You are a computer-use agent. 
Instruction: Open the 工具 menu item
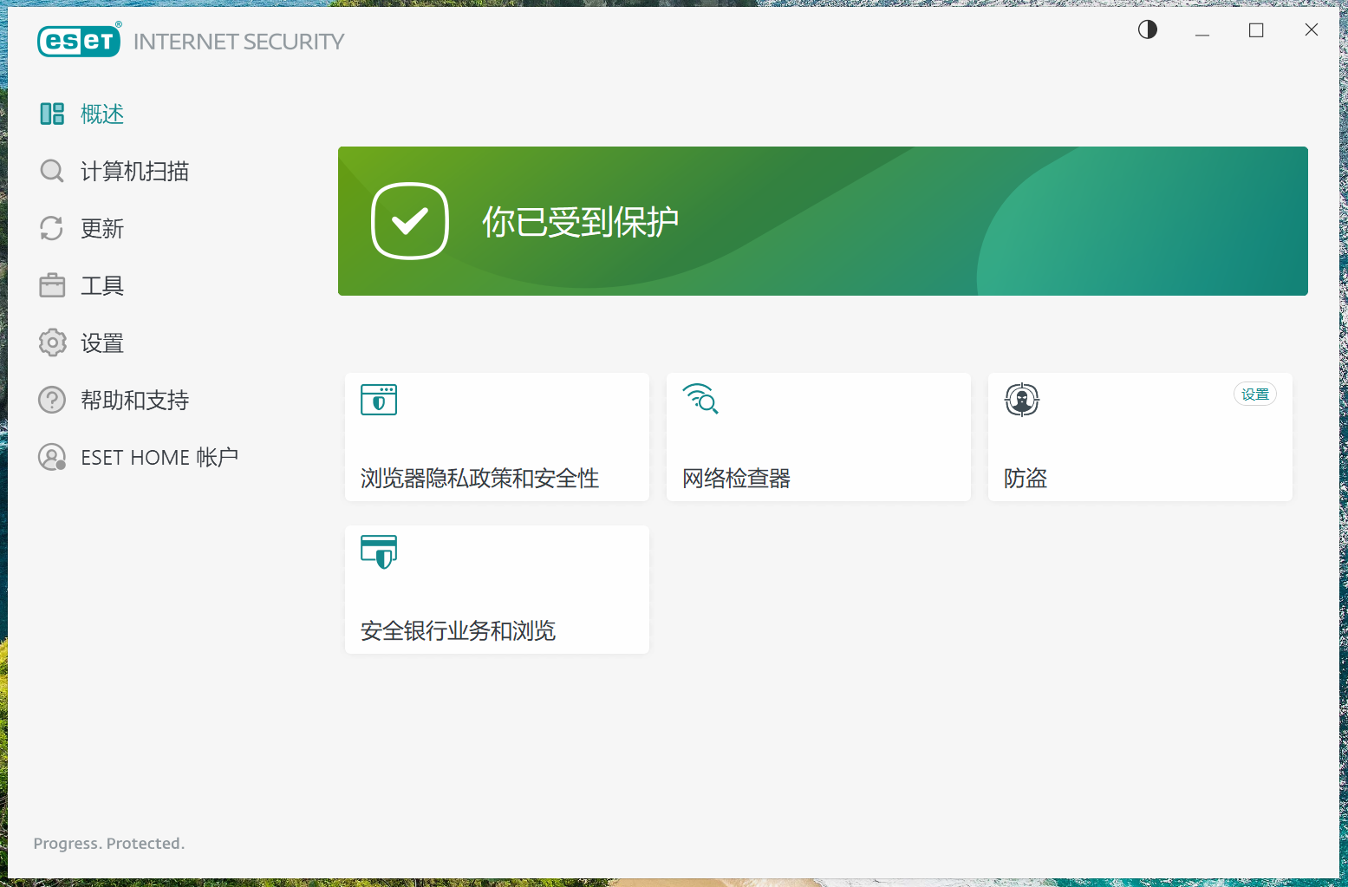(102, 285)
